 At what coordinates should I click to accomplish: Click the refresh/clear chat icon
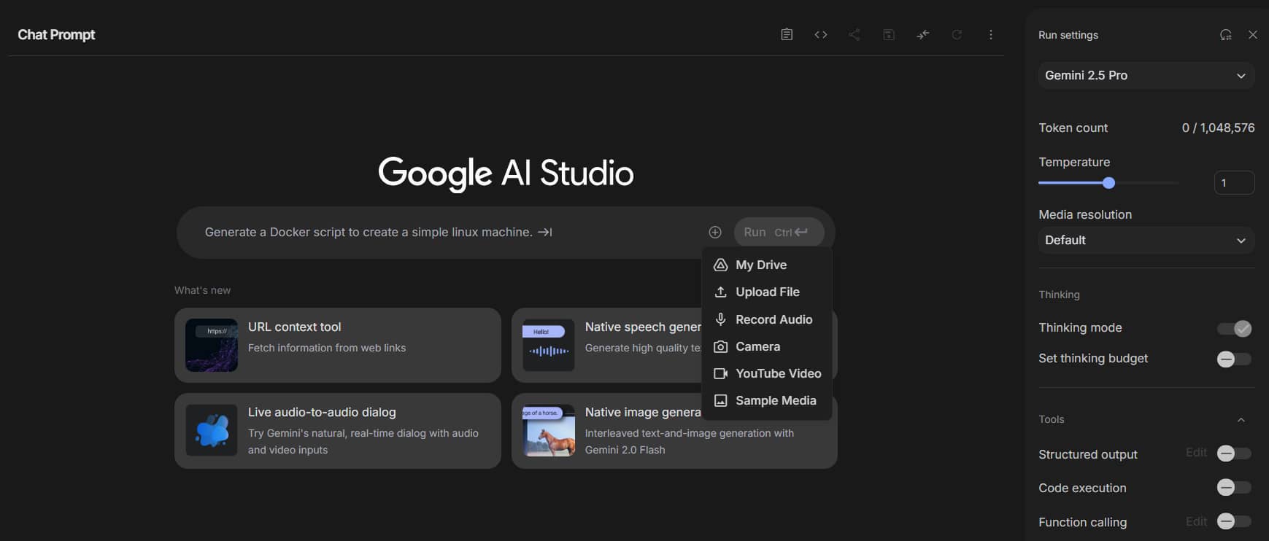[x=957, y=34]
